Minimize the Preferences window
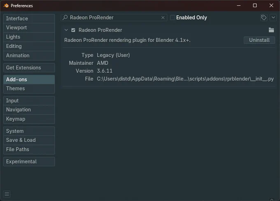The width and height of the screenshot is (280, 201). (x=238, y=5)
